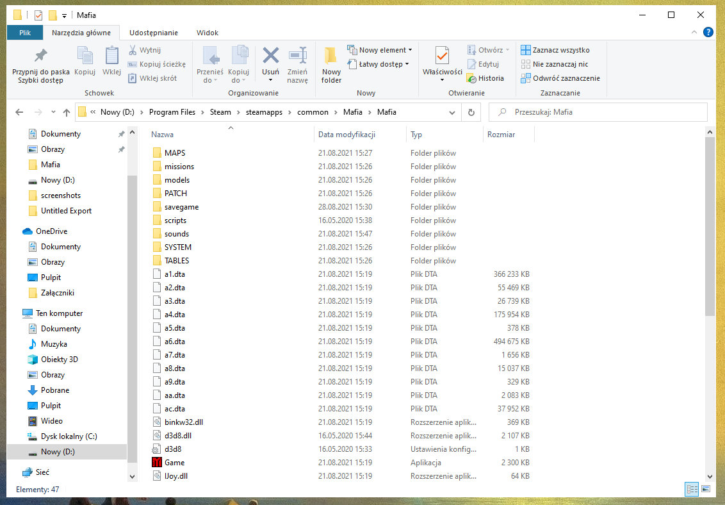The image size is (725, 505).
Task: Click steamapps in the breadcrumb path
Action: 264,112
